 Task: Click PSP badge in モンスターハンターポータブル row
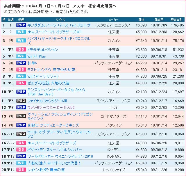click(x=21, y=92)
